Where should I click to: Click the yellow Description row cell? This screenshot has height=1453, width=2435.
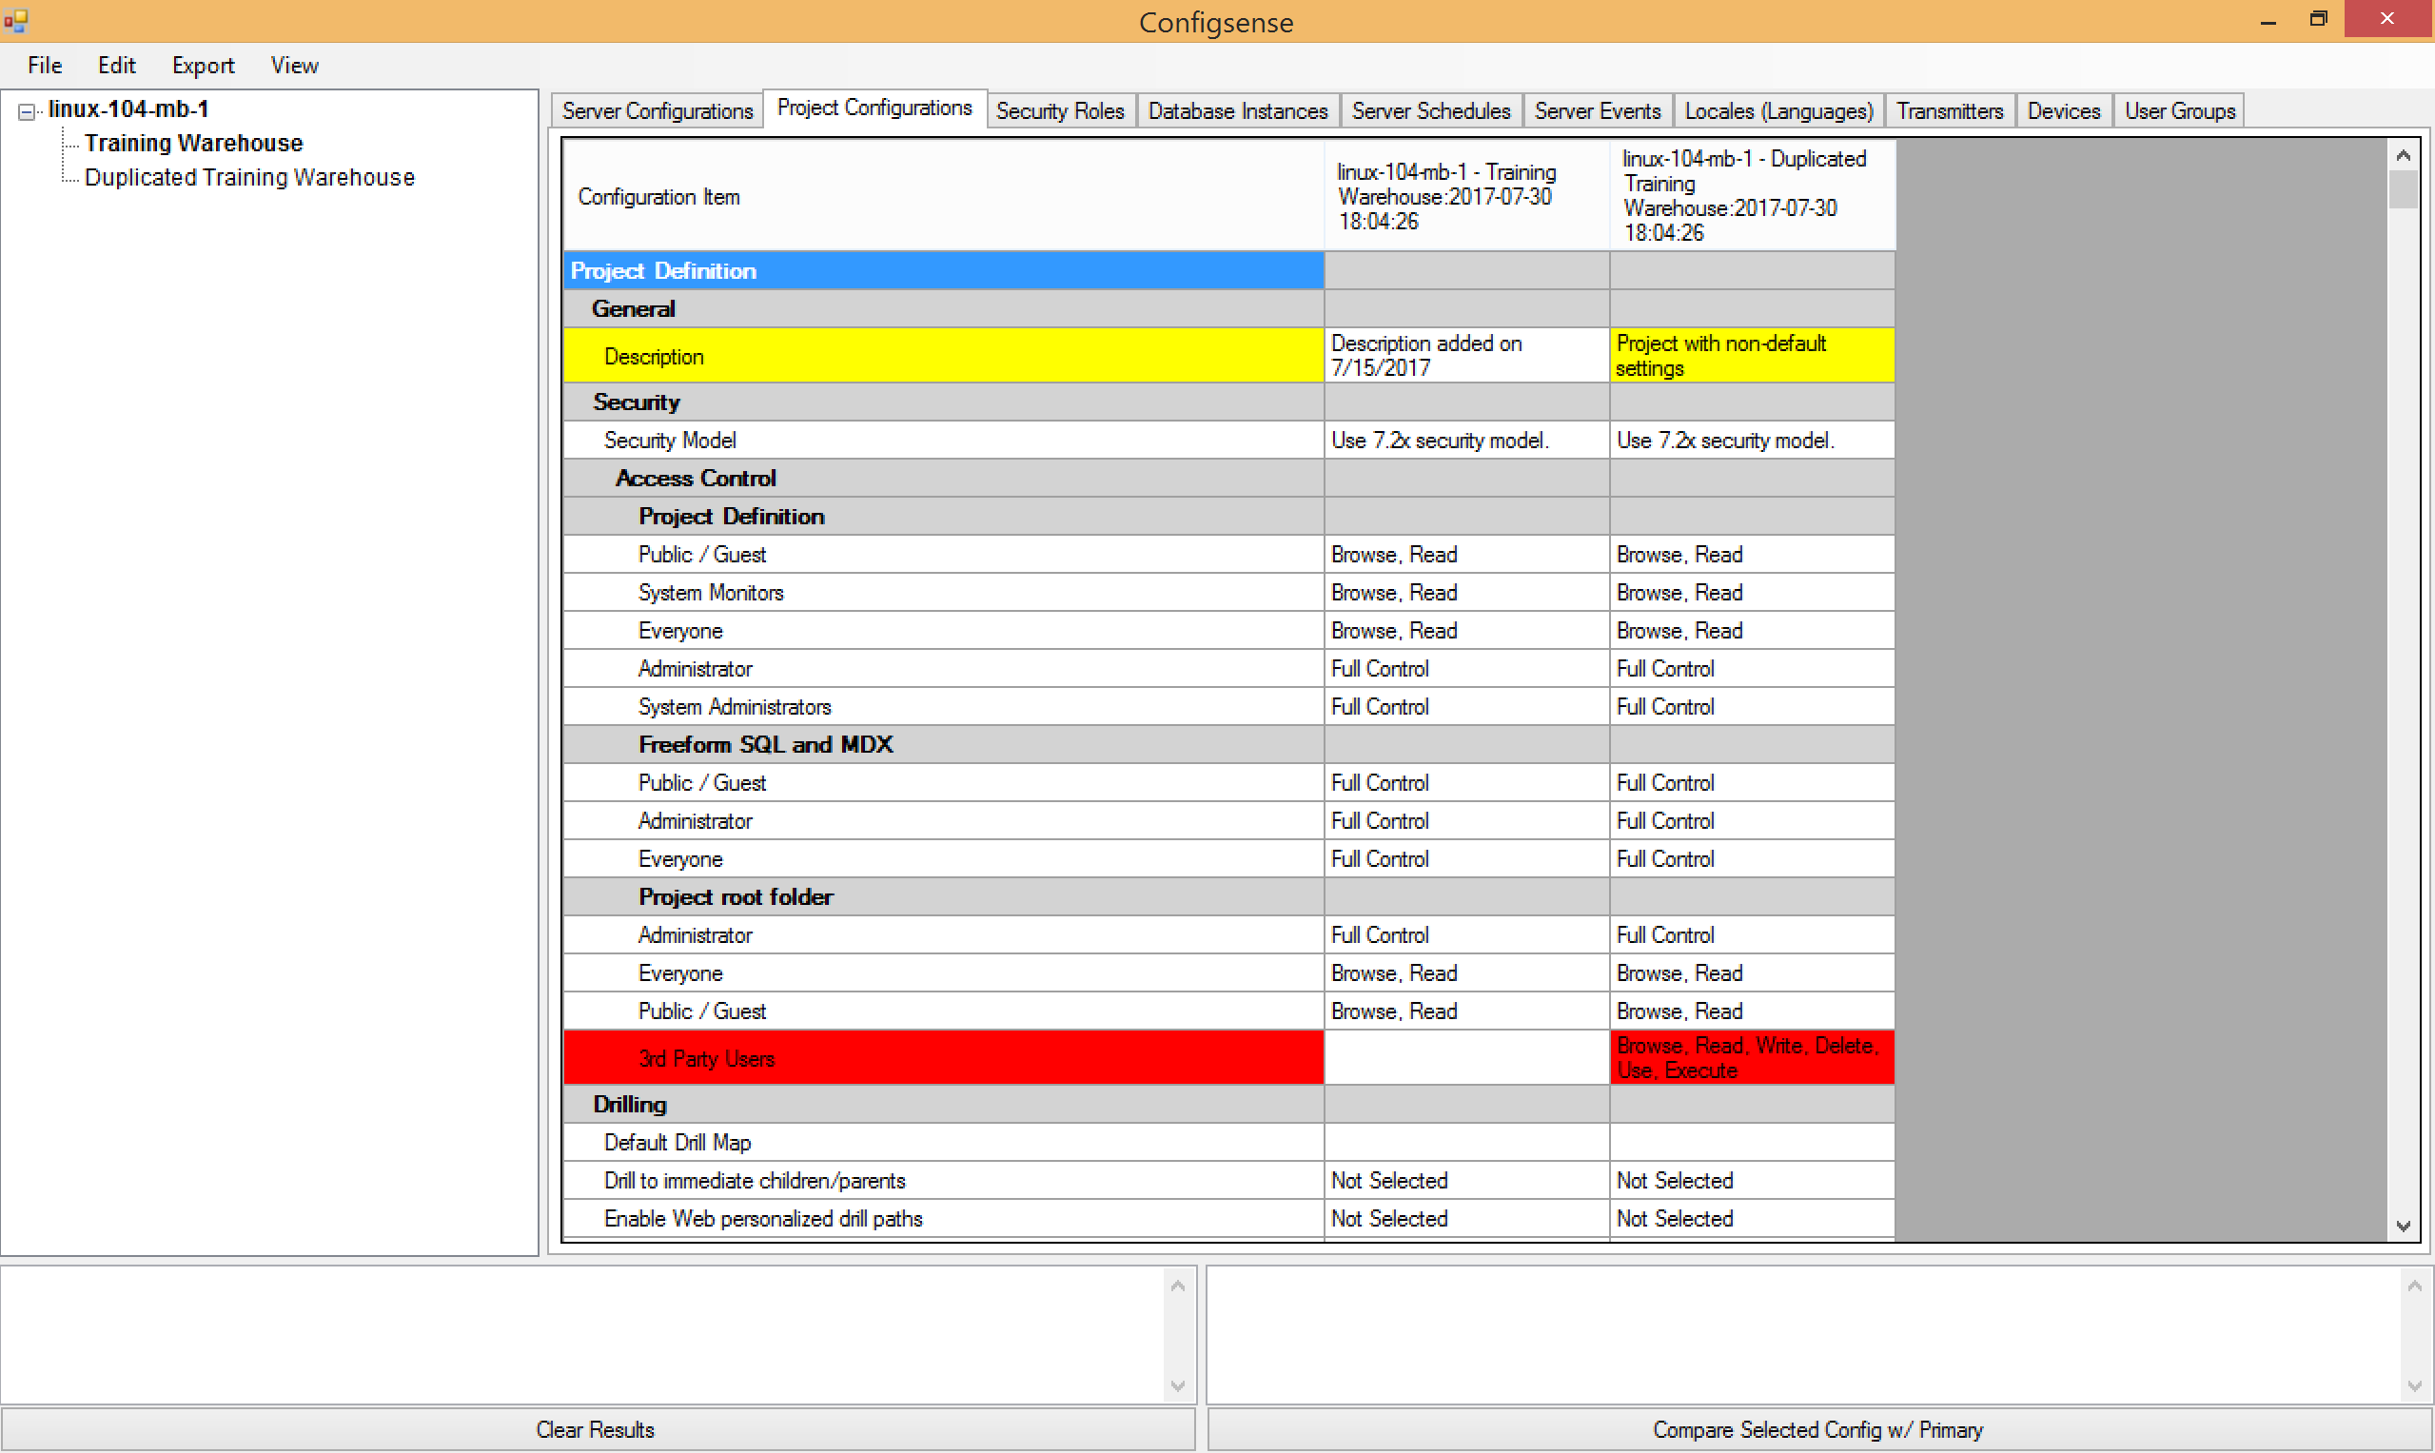coord(942,356)
